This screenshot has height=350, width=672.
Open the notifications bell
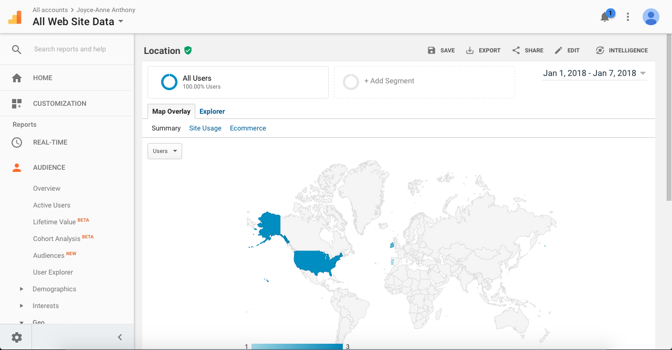tap(605, 17)
